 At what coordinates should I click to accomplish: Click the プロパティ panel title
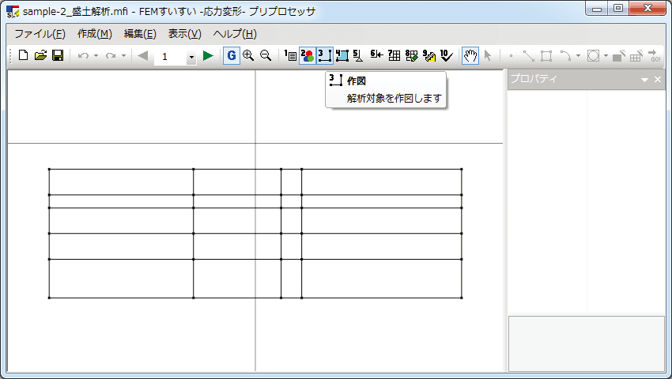[x=534, y=79]
